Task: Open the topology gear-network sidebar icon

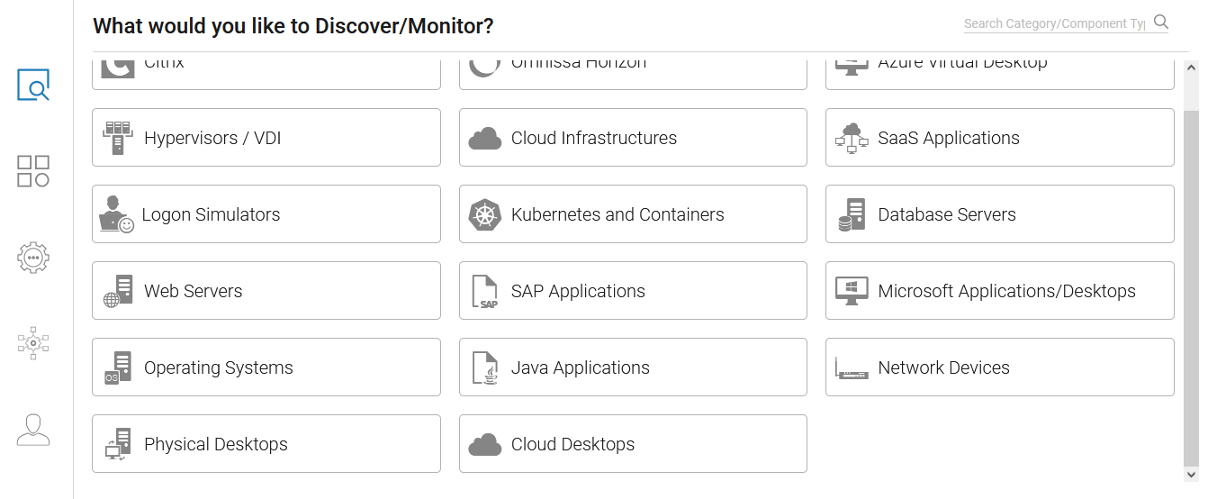Action: (x=33, y=343)
